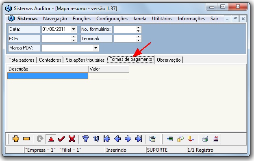The image size is (254, 161).
Task: Click Sair in the menu bar
Action: click(214, 19)
